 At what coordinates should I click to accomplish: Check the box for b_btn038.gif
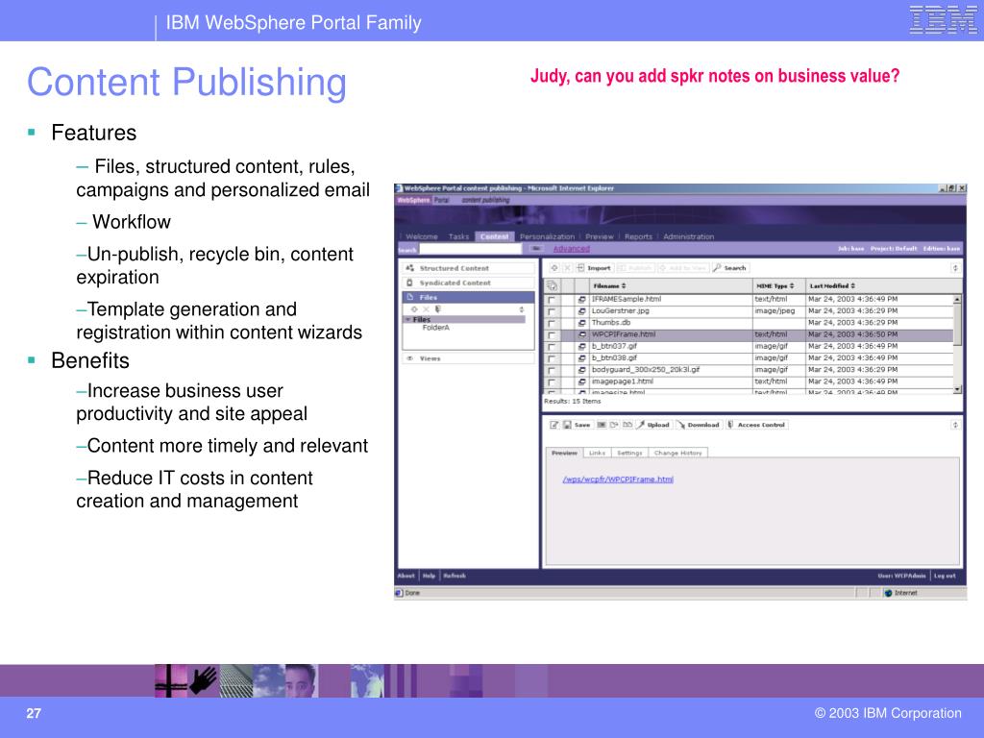(x=552, y=359)
